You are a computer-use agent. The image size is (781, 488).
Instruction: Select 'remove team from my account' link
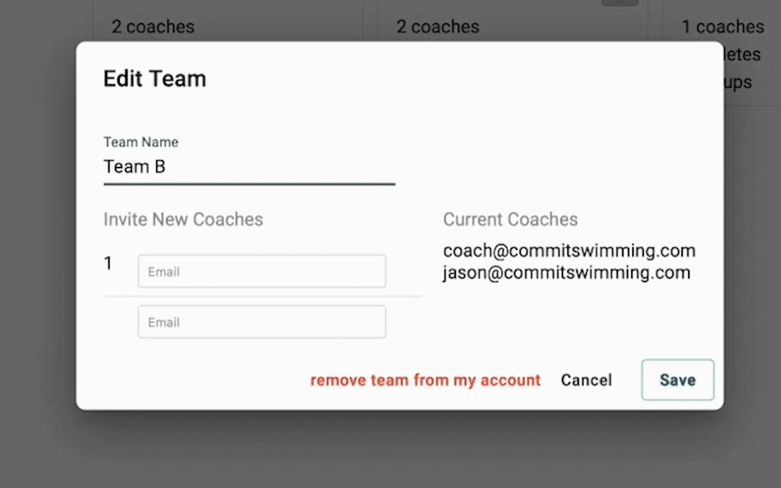coord(425,380)
